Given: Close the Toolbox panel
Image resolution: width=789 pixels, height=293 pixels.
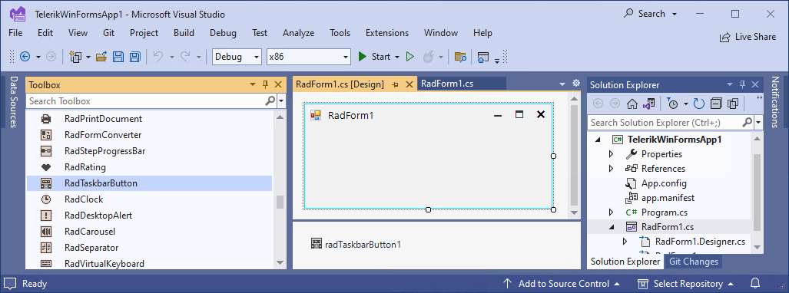Looking at the screenshot, I should pyautogui.click(x=278, y=85).
